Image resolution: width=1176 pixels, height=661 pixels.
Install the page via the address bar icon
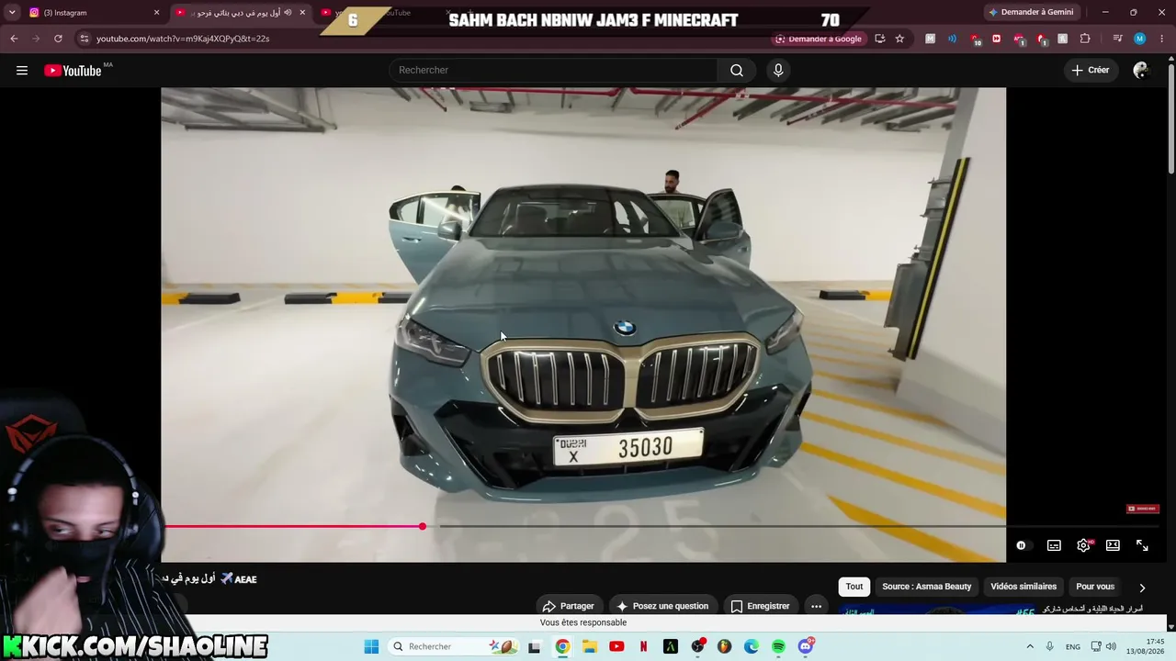tap(879, 39)
